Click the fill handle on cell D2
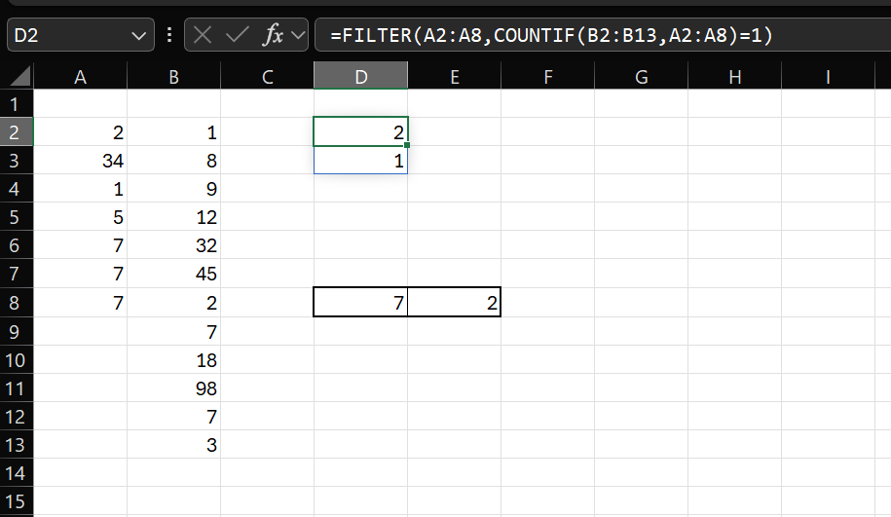Screen dimensions: 891x517 [x=407, y=145]
